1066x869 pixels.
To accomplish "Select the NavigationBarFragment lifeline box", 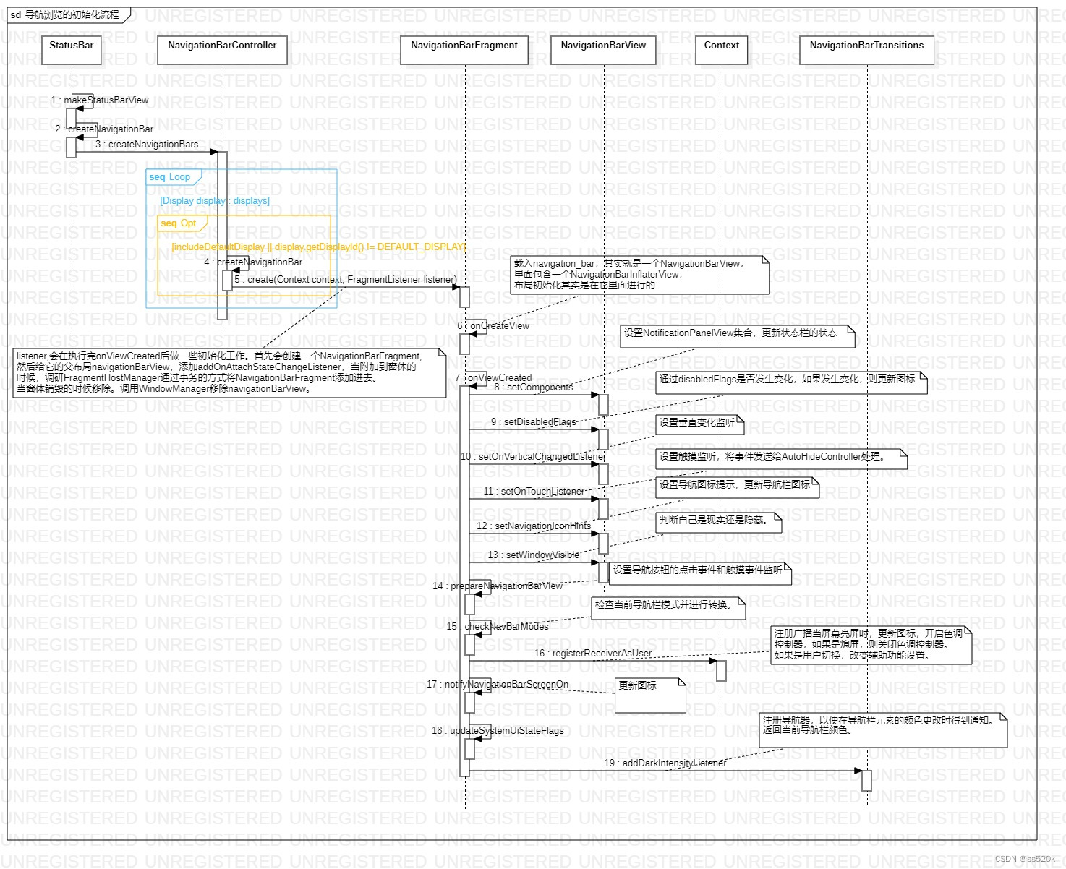I will [x=464, y=50].
